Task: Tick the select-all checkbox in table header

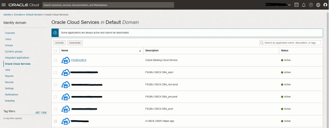Action: click(55, 51)
